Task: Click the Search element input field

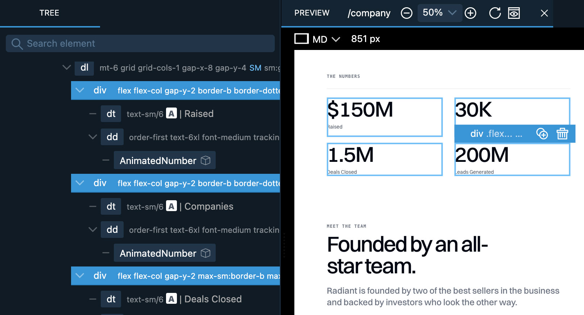Action: click(x=140, y=43)
